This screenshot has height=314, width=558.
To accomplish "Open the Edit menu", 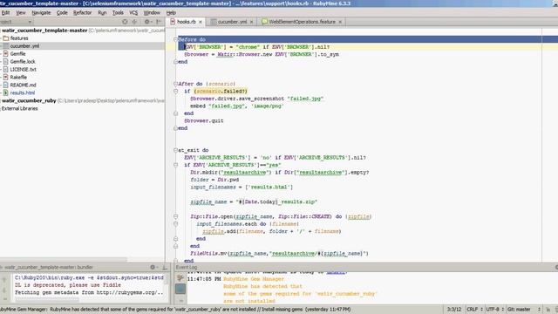I will point(5,12).
